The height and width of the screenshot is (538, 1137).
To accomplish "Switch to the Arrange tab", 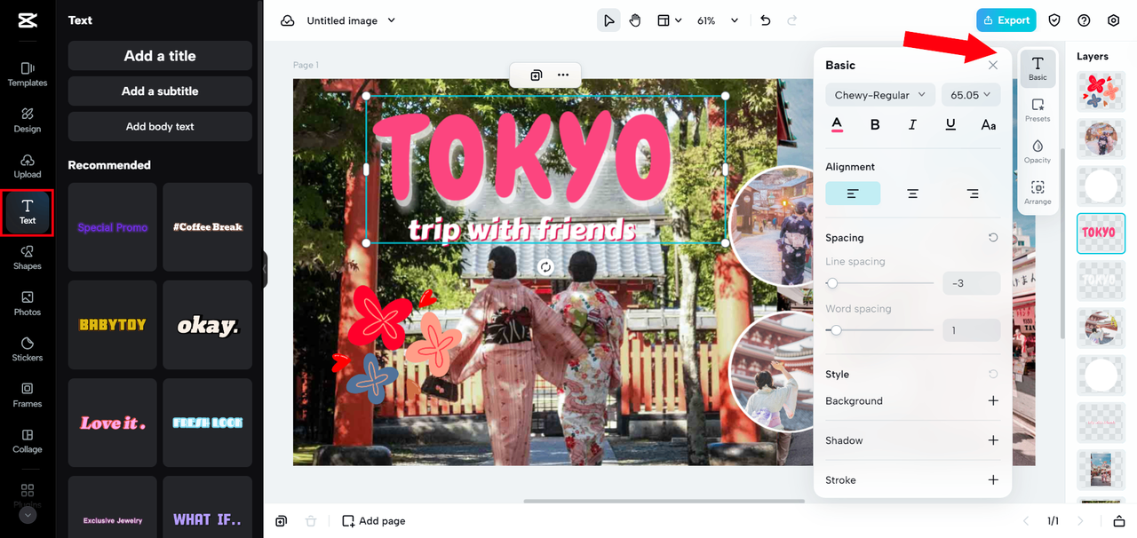I will 1038,193.
